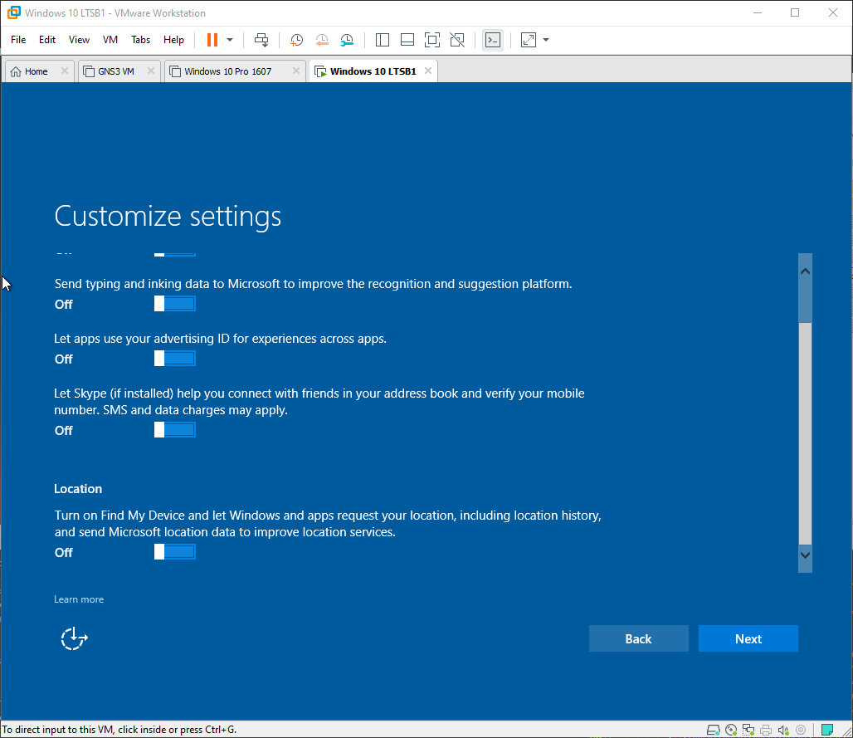Viewport: 853px width, 738px height.
Task: Close the Windows 10 LTSB1 tab
Action: point(428,71)
